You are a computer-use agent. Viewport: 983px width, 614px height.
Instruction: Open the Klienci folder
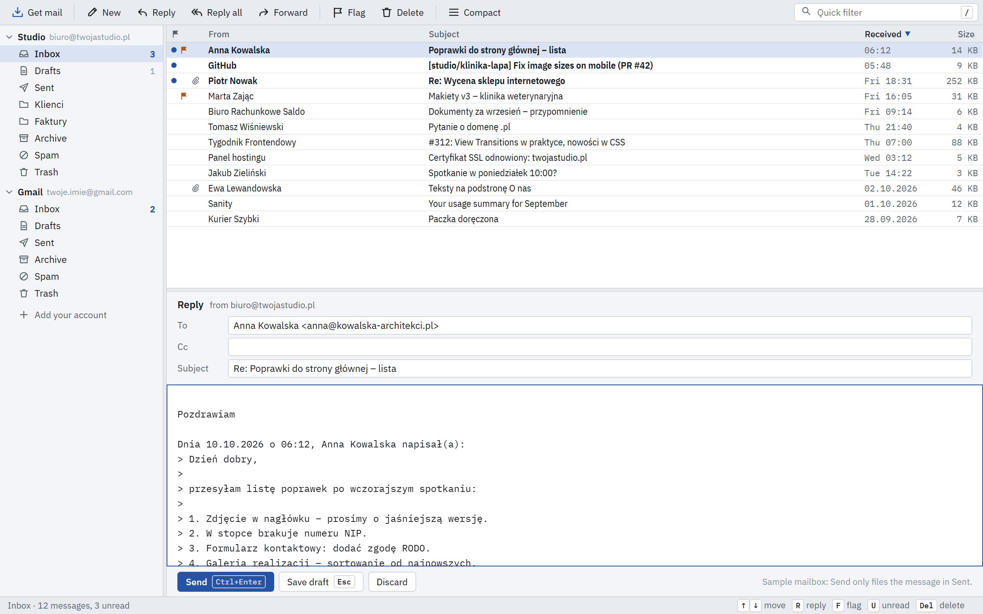(x=81, y=104)
